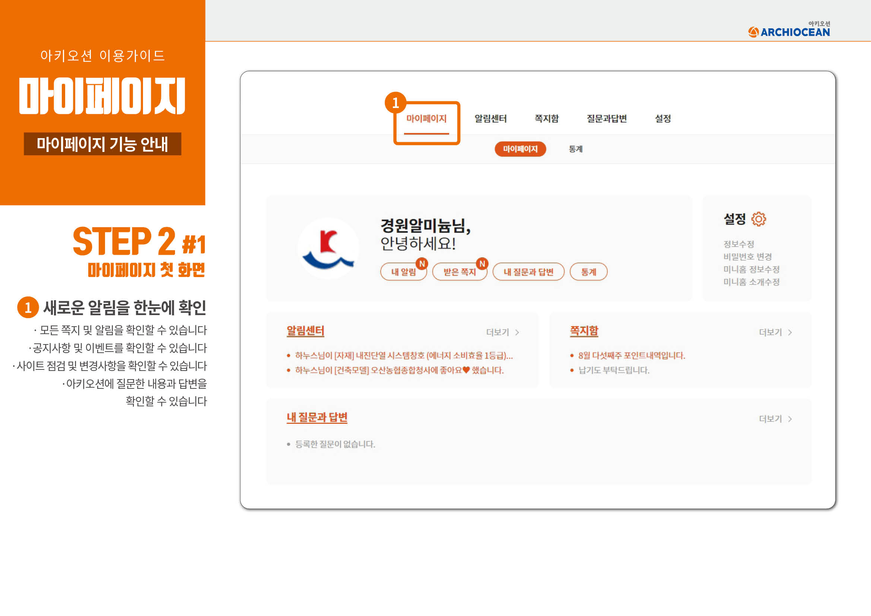This screenshot has height=616, width=871.
Task: Expand 더보기 in the 알림센터 section
Action: coord(503,332)
